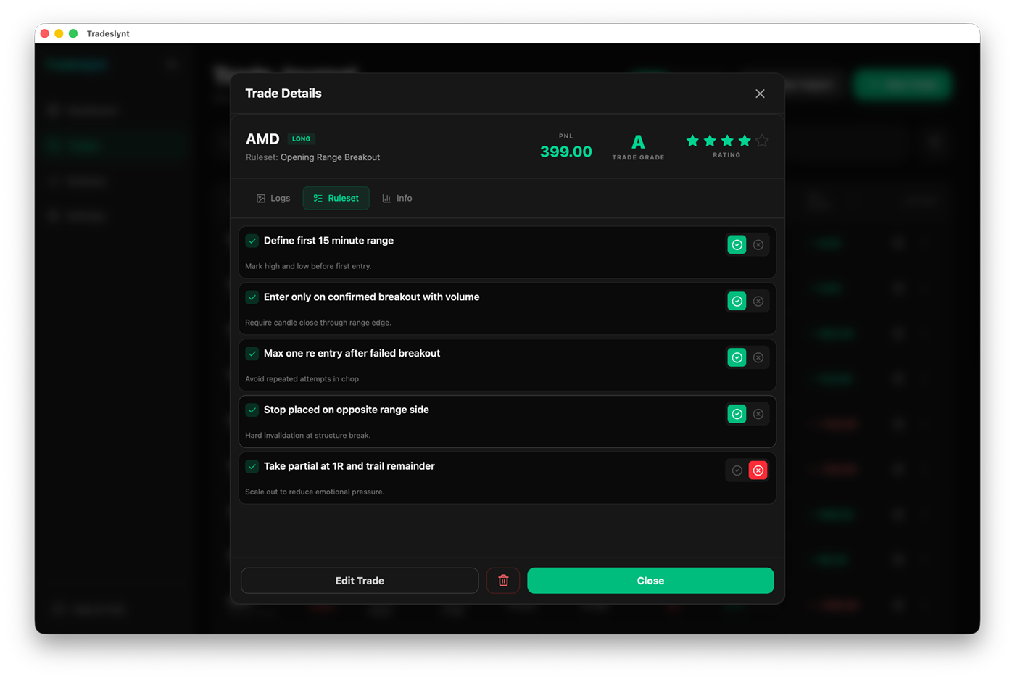
Task: Click Ruleset: Opening Range Breakout text
Action: click(x=312, y=157)
